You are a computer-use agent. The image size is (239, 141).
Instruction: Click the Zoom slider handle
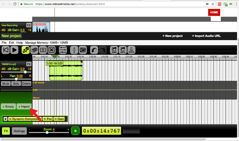47,132
